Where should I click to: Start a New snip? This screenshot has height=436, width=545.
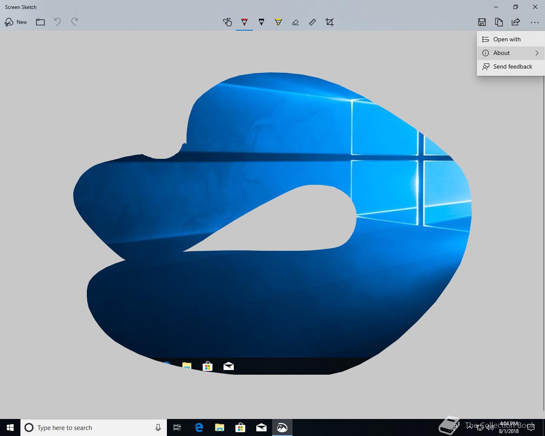pos(16,22)
